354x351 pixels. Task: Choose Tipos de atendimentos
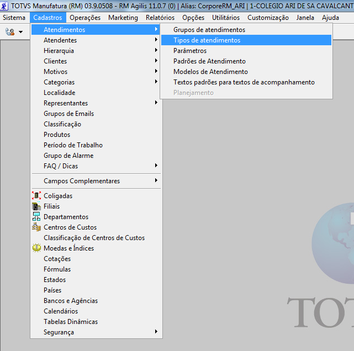pyautogui.click(x=246, y=40)
